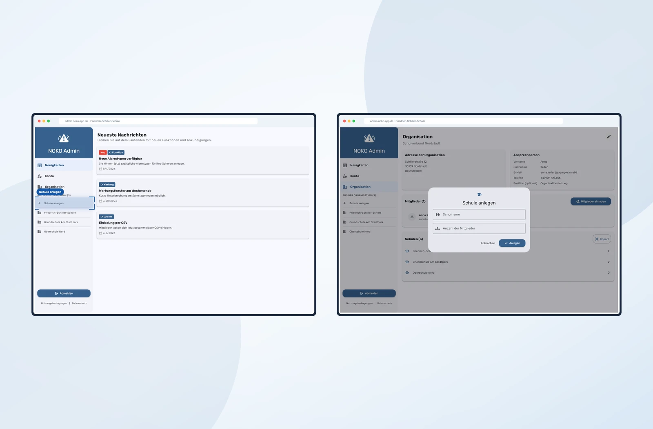Click the phone number +49 511 123456

[551, 178]
